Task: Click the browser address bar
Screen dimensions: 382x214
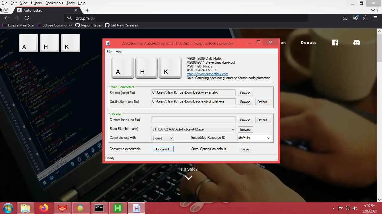Action: point(186,18)
